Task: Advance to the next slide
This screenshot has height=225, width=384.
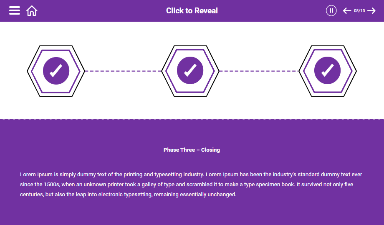Action: [x=371, y=11]
